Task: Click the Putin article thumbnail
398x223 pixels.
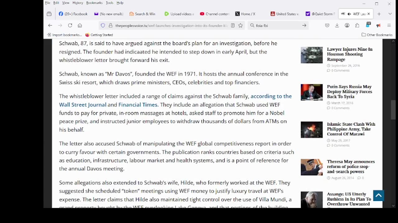Action: [x=312, y=92]
